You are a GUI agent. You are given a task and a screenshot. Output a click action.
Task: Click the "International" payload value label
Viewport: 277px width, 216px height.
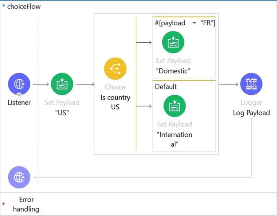pos(174,139)
